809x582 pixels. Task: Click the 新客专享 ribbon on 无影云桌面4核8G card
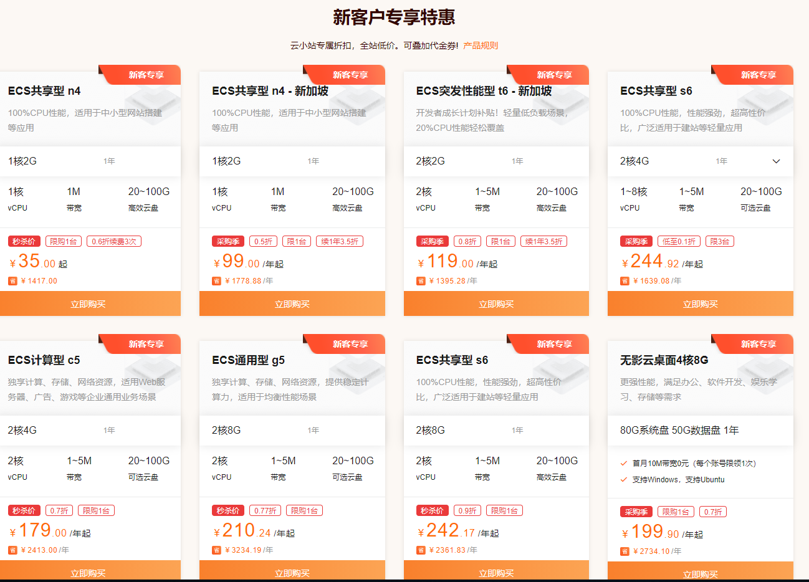tap(754, 344)
